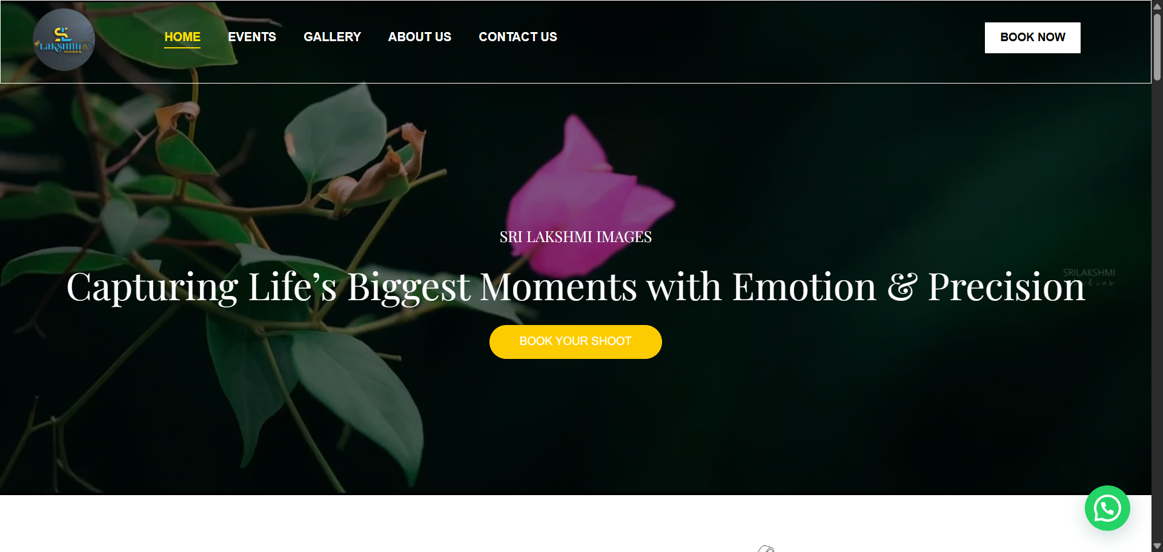The width and height of the screenshot is (1163, 552).
Task: Click the scrollbar down arrow
Action: click(1157, 546)
